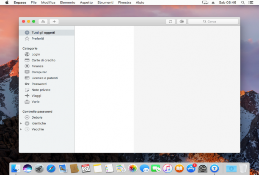Open the Elemento menu
This screenshot has width=259, height=175.
pyautogui.click(x=68, y=3)
